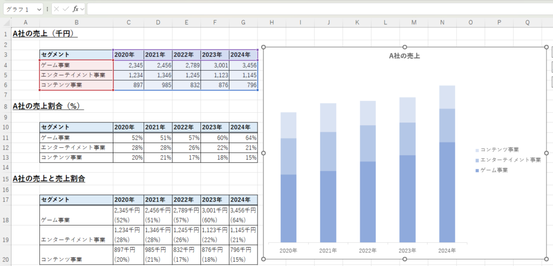This screenshot has height=266, width=553.
Task: Click the Select All corner triangle
Action: tap(6, 22)
